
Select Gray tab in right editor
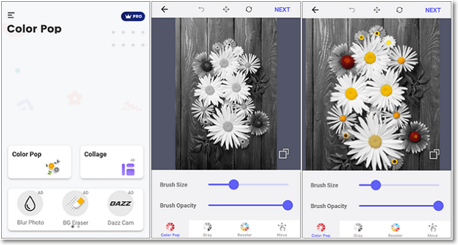(358, 230)
